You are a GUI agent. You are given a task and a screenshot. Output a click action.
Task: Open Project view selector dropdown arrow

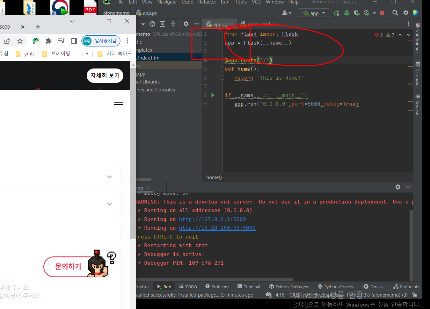(x=143, y=24)
